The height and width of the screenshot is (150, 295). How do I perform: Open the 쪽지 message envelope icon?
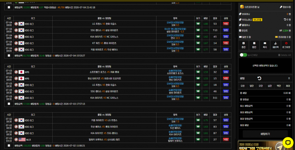click(265, 43)
